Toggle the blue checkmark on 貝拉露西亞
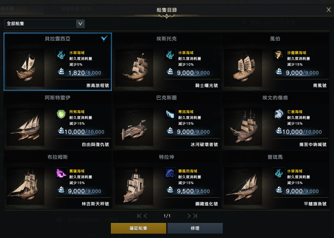 [104, 38]
